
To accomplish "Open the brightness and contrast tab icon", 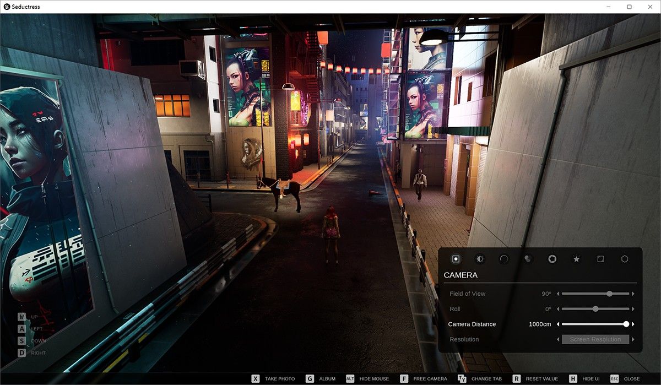I will 480,259.
